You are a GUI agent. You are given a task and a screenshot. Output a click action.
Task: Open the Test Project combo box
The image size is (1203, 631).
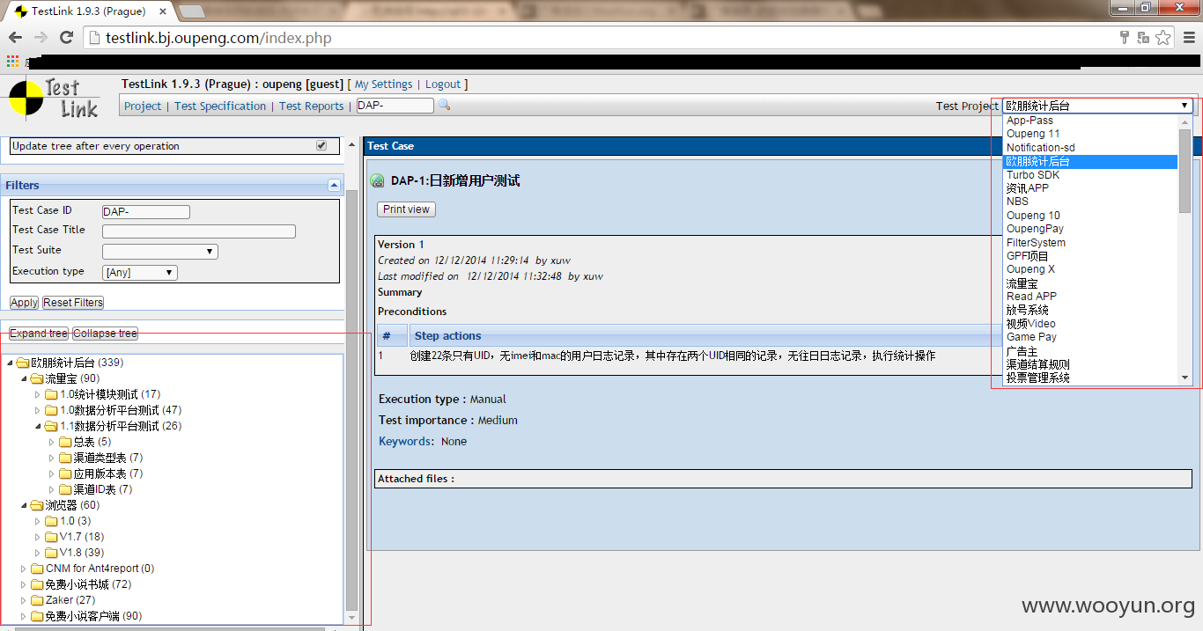pos(1098,106)
